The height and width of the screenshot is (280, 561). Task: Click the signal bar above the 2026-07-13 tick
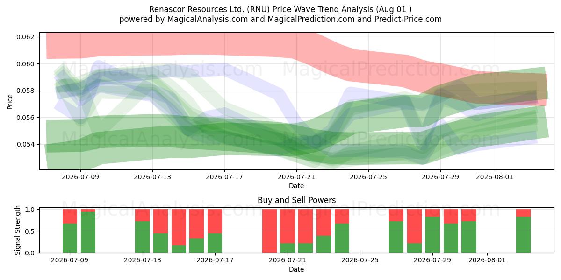(142, 231)
